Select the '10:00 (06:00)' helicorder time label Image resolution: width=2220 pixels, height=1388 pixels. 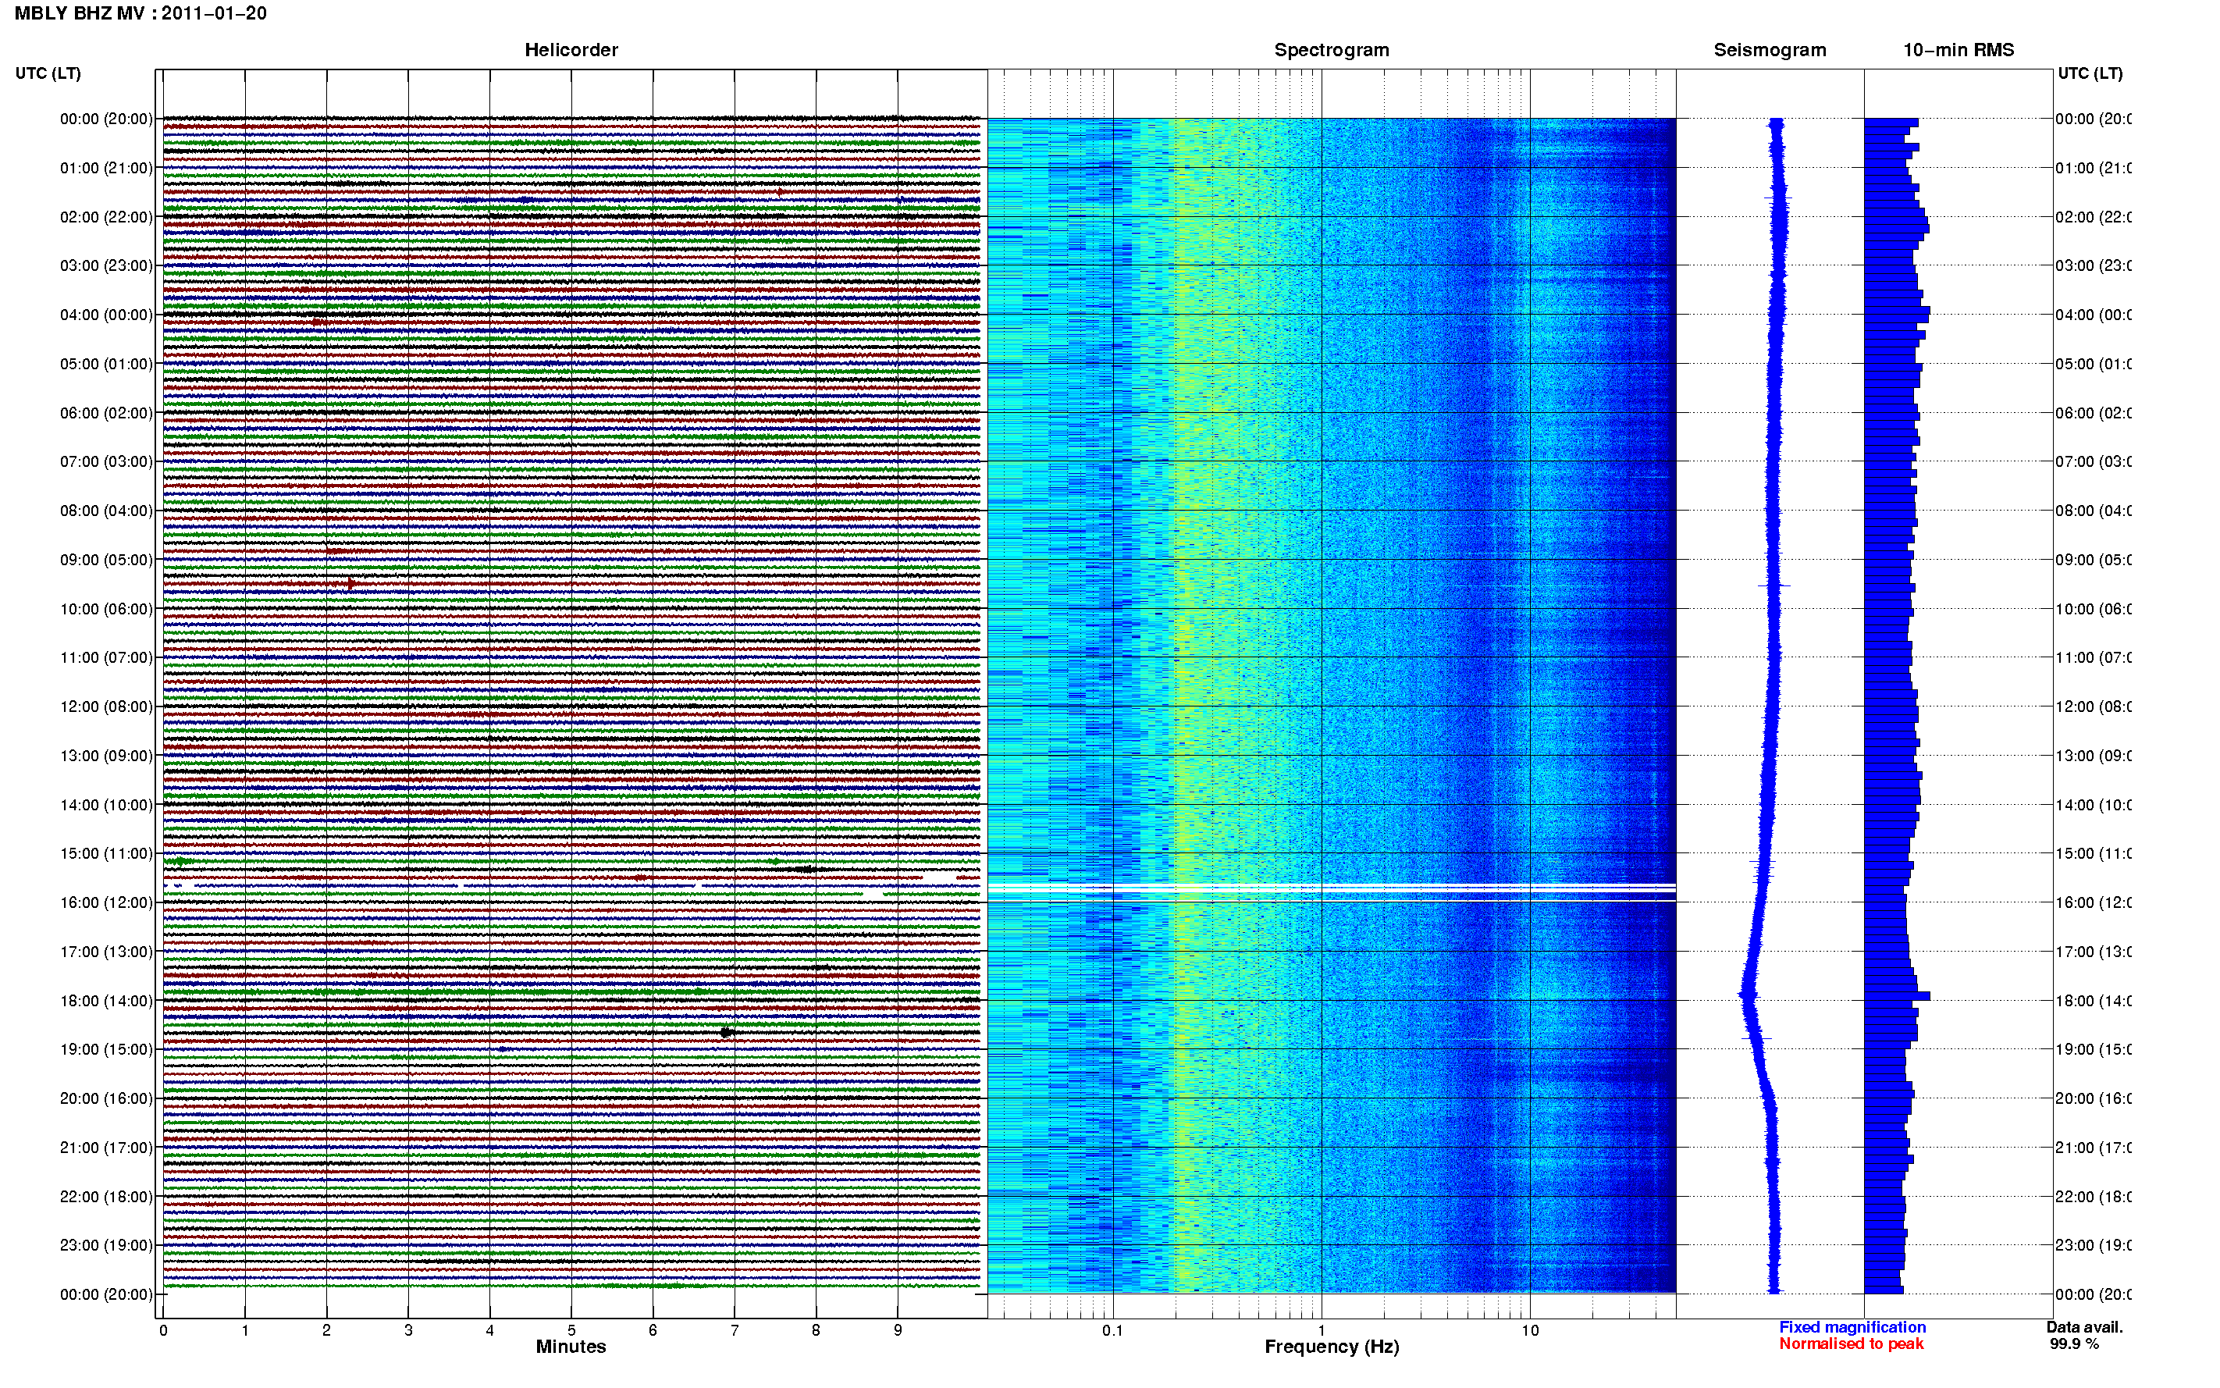click(x=106, y=610)
